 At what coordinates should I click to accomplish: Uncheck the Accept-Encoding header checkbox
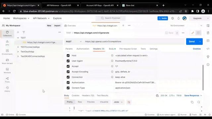(68, 72)
